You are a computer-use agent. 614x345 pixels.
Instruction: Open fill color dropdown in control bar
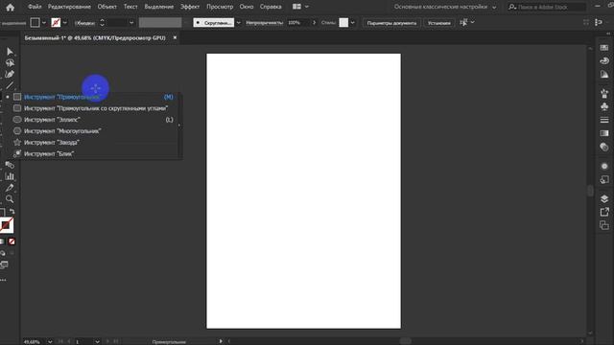click(44, 23)
